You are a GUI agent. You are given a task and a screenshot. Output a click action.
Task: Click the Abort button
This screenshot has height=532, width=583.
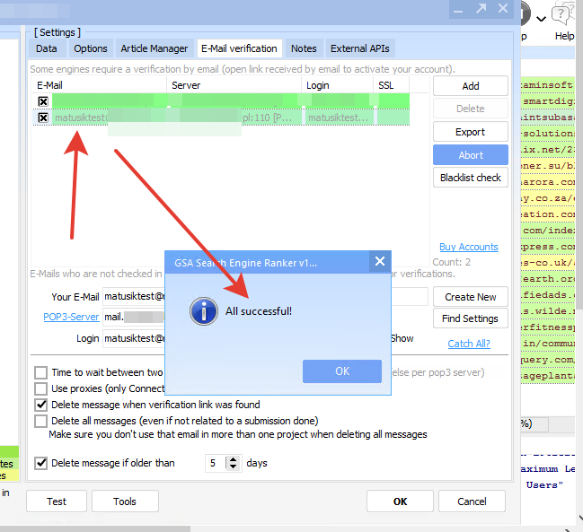pos(471,155)
